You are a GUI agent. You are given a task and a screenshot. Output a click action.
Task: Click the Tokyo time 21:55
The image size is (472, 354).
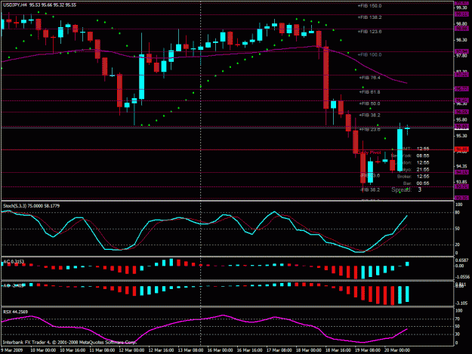point(423,169)
